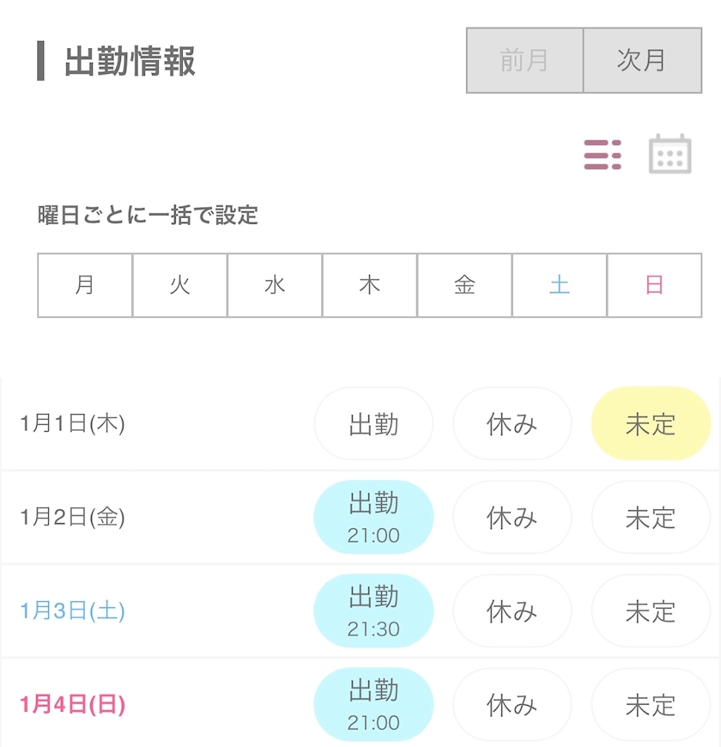
Task: Set January 1 to 出勤
Action: pos(373,424)
